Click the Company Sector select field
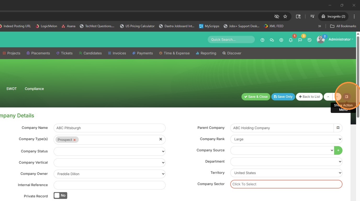The height and width of the screenshot is (201, 360). 286,184
